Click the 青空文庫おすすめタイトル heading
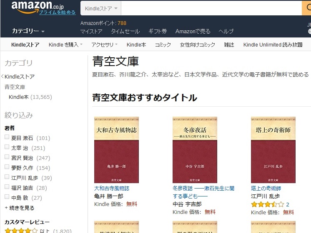 click(145, 98)
